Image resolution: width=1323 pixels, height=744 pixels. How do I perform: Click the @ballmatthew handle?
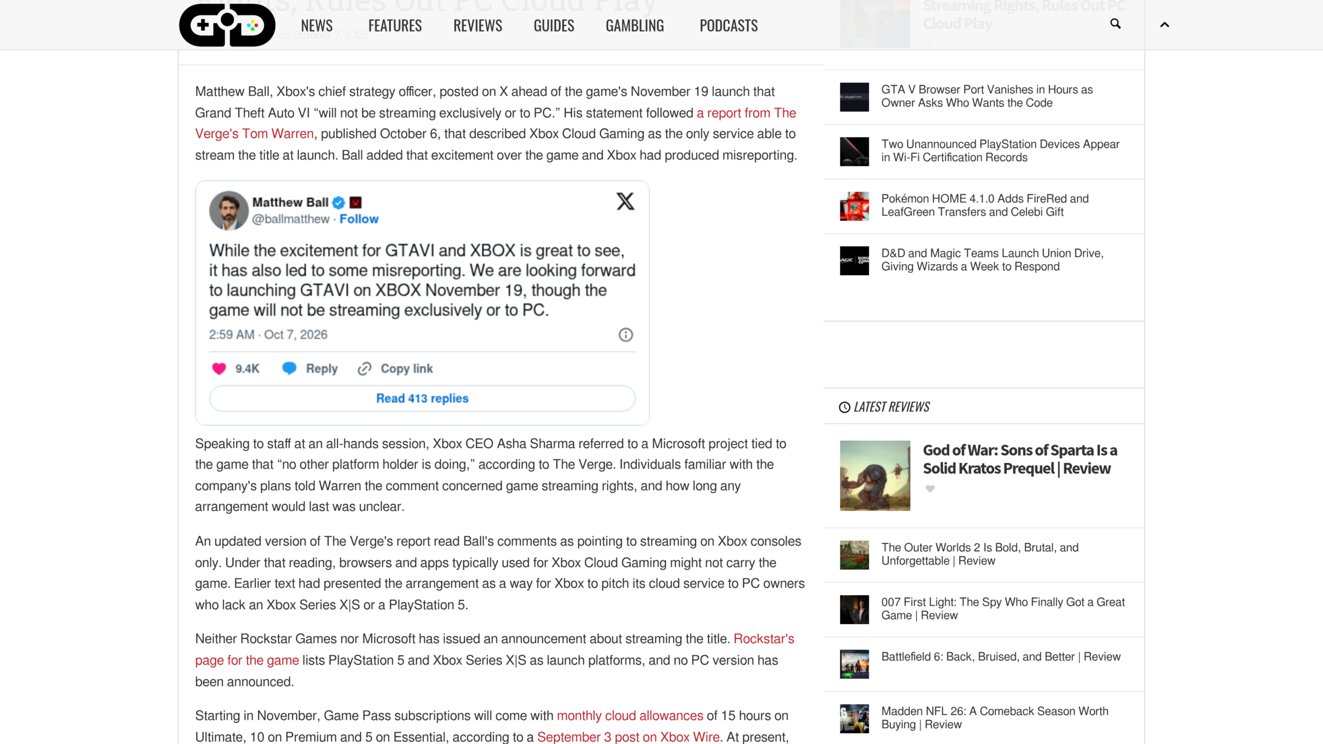(x=290, y=219)
